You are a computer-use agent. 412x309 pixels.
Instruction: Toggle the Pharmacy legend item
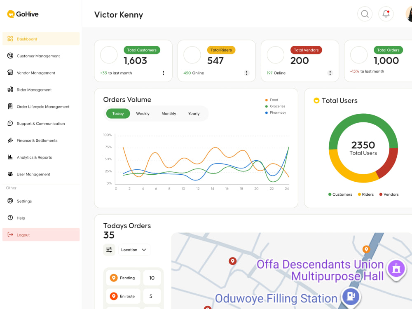(276, 112)
